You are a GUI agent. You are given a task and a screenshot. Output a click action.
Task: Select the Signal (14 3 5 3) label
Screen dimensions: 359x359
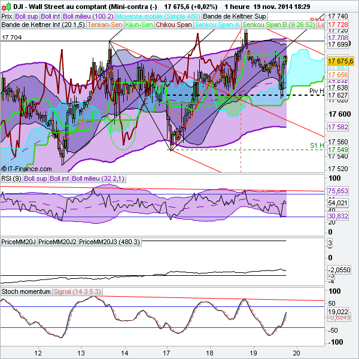(77, 292)
